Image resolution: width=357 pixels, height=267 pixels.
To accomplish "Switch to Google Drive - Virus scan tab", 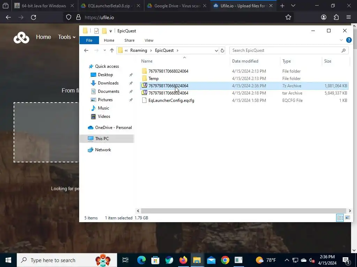I will pos(177,6).
